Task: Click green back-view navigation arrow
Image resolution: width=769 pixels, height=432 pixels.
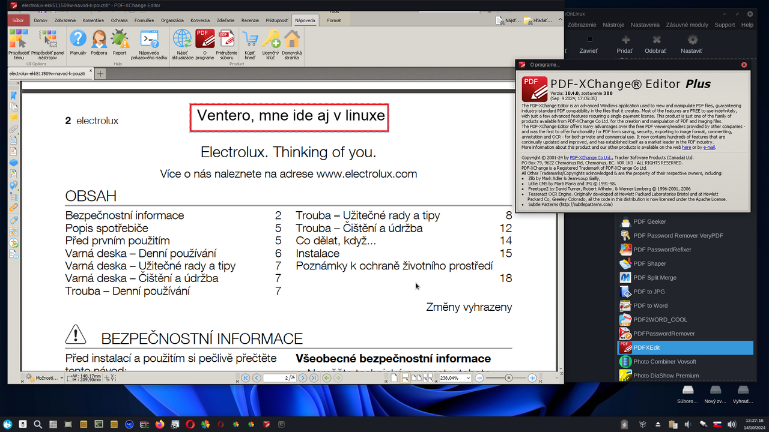Action: coord(326,378)
